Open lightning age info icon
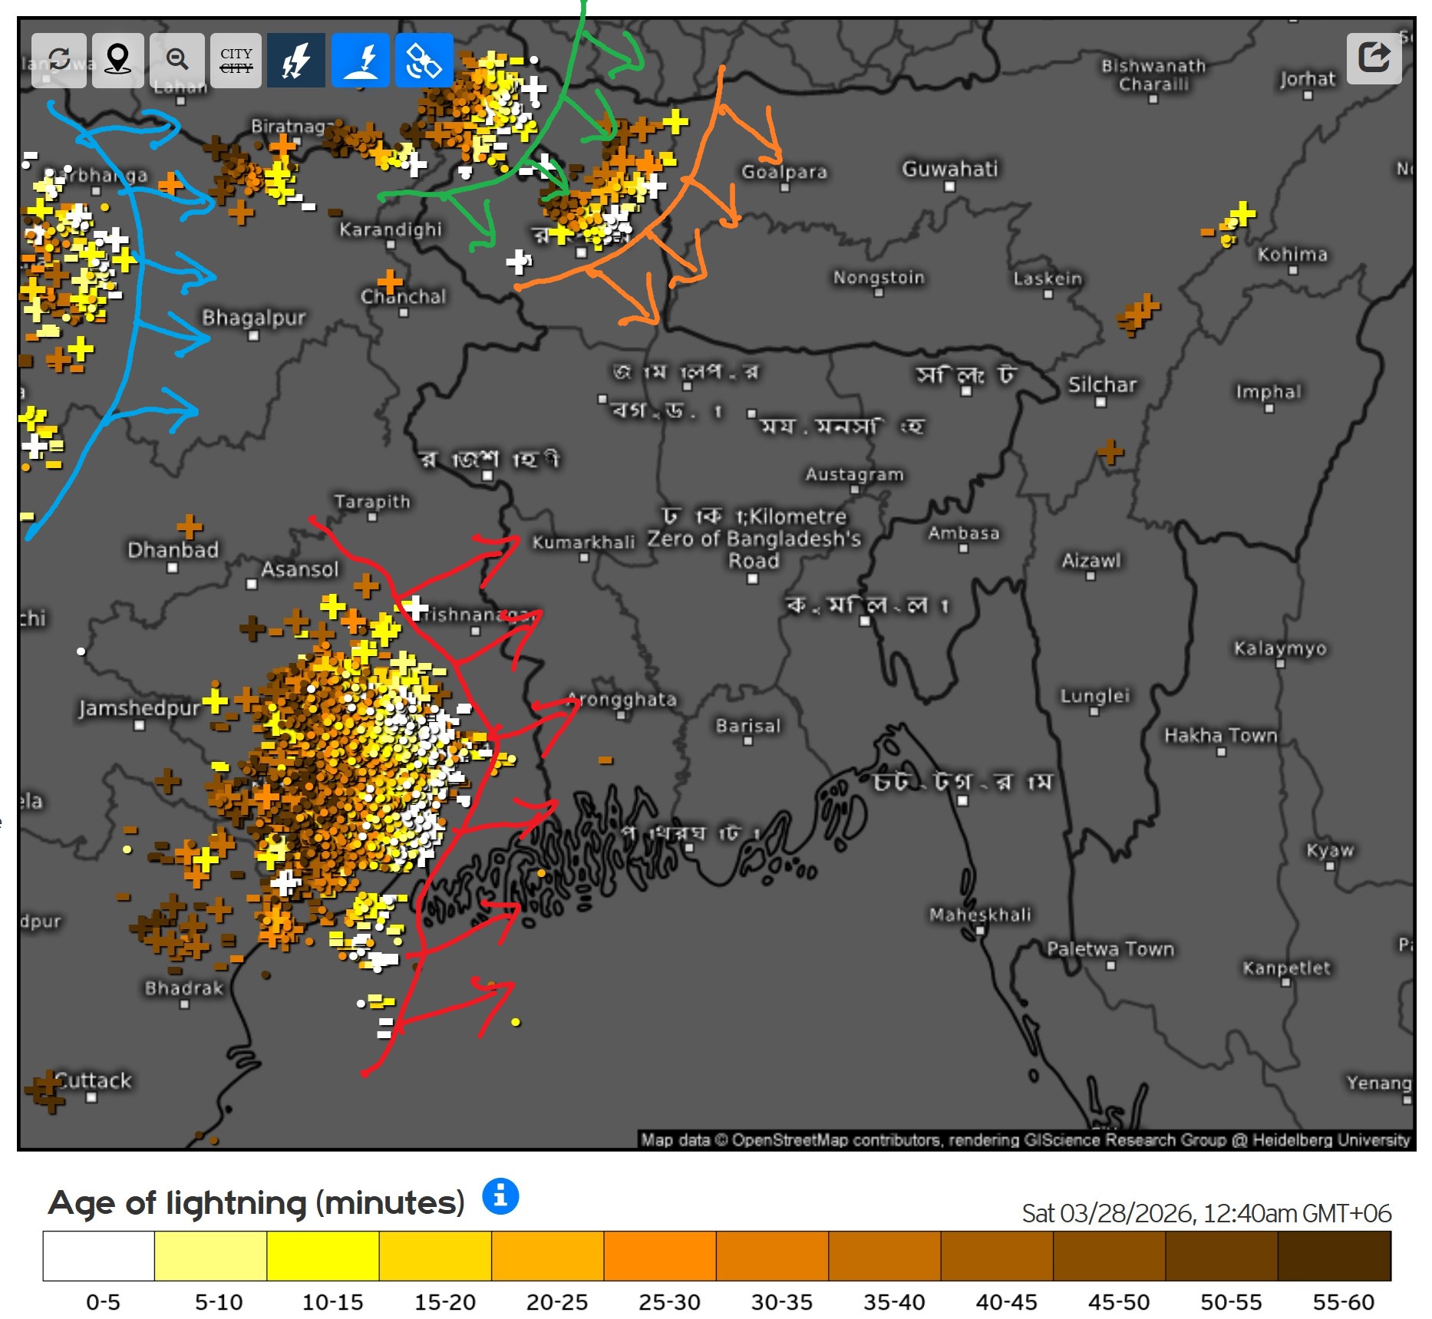Image resolution: width=1432 pixels, height=1319 pixels. [500, 1195]
